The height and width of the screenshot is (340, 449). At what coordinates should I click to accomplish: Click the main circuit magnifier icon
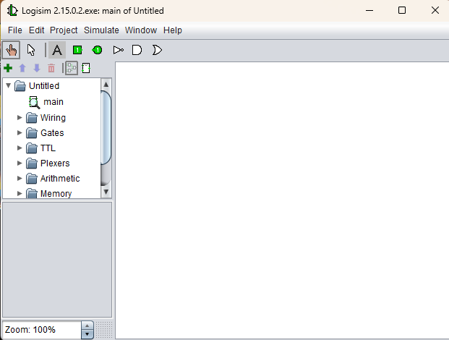(x=35, y=102)
